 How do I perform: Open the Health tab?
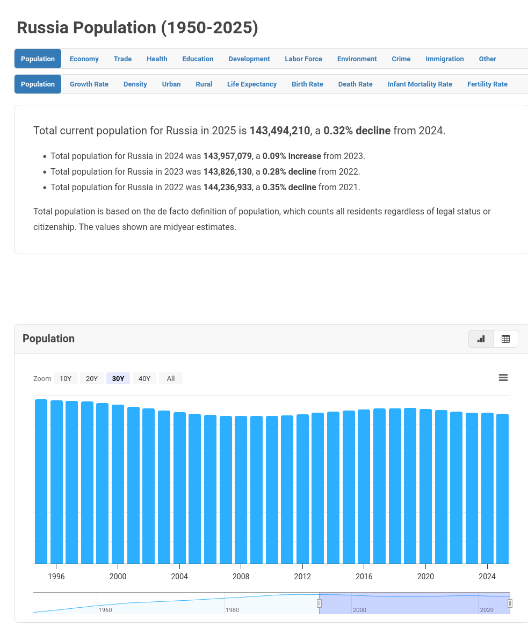157,59
